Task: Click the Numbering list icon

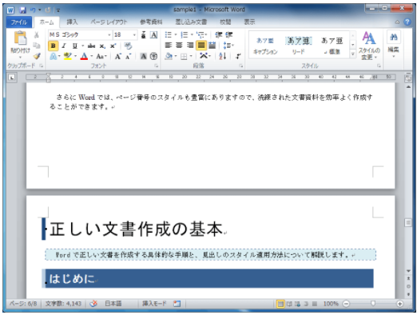Action: point(184,34)
